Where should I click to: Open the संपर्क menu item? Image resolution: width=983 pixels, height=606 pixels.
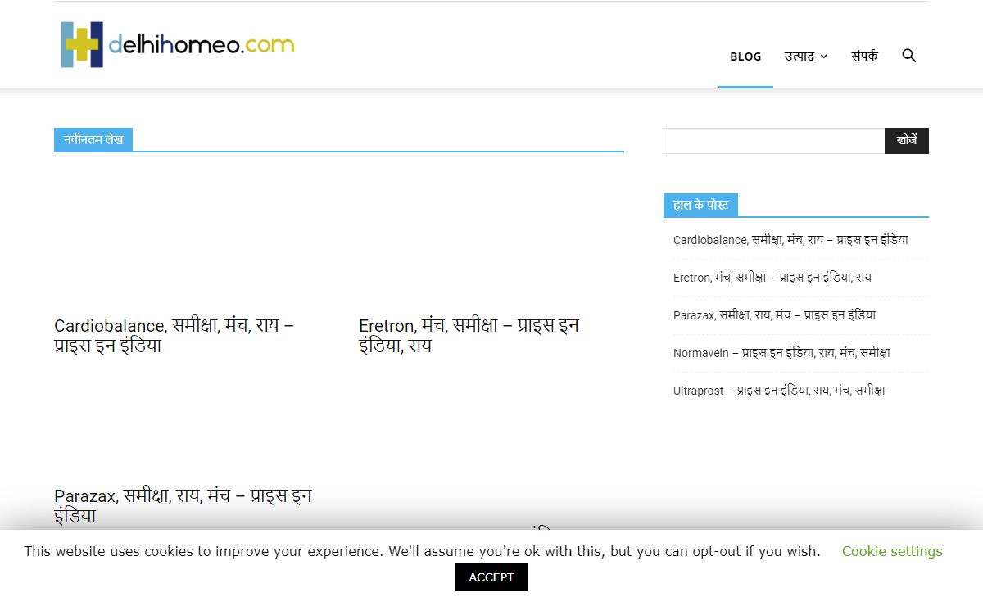coord(864,56)
